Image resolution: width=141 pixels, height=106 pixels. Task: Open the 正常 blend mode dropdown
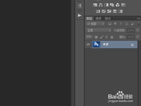98,31
